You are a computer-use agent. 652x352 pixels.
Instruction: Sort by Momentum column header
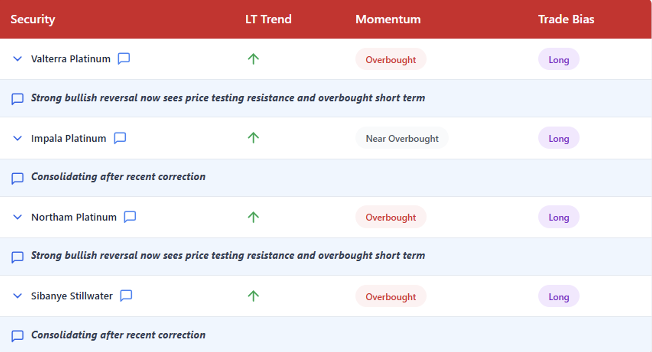388,19
